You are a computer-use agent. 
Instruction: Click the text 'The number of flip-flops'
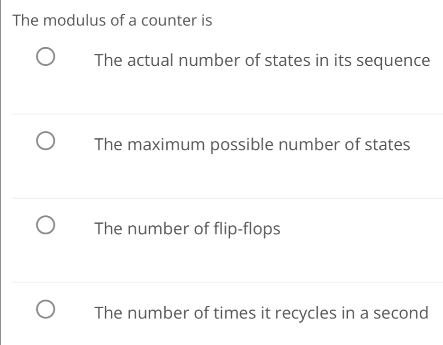[x=187, y=229]
